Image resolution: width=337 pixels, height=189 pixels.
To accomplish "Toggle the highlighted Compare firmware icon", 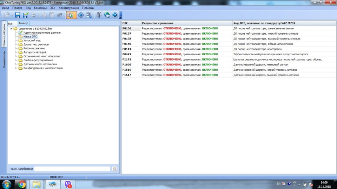I will 71,15.
